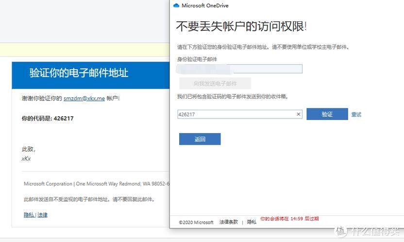404x242 pixels.
Task: Click the Microsoft OneDrive window title text
Action: pos(205,5)
